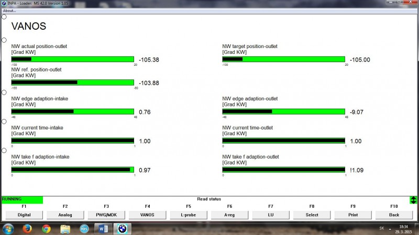The width and height of the screenshot is (419, 235).
Task: Click the NW target position-outlet bar
Action: (x=283, y=59)
